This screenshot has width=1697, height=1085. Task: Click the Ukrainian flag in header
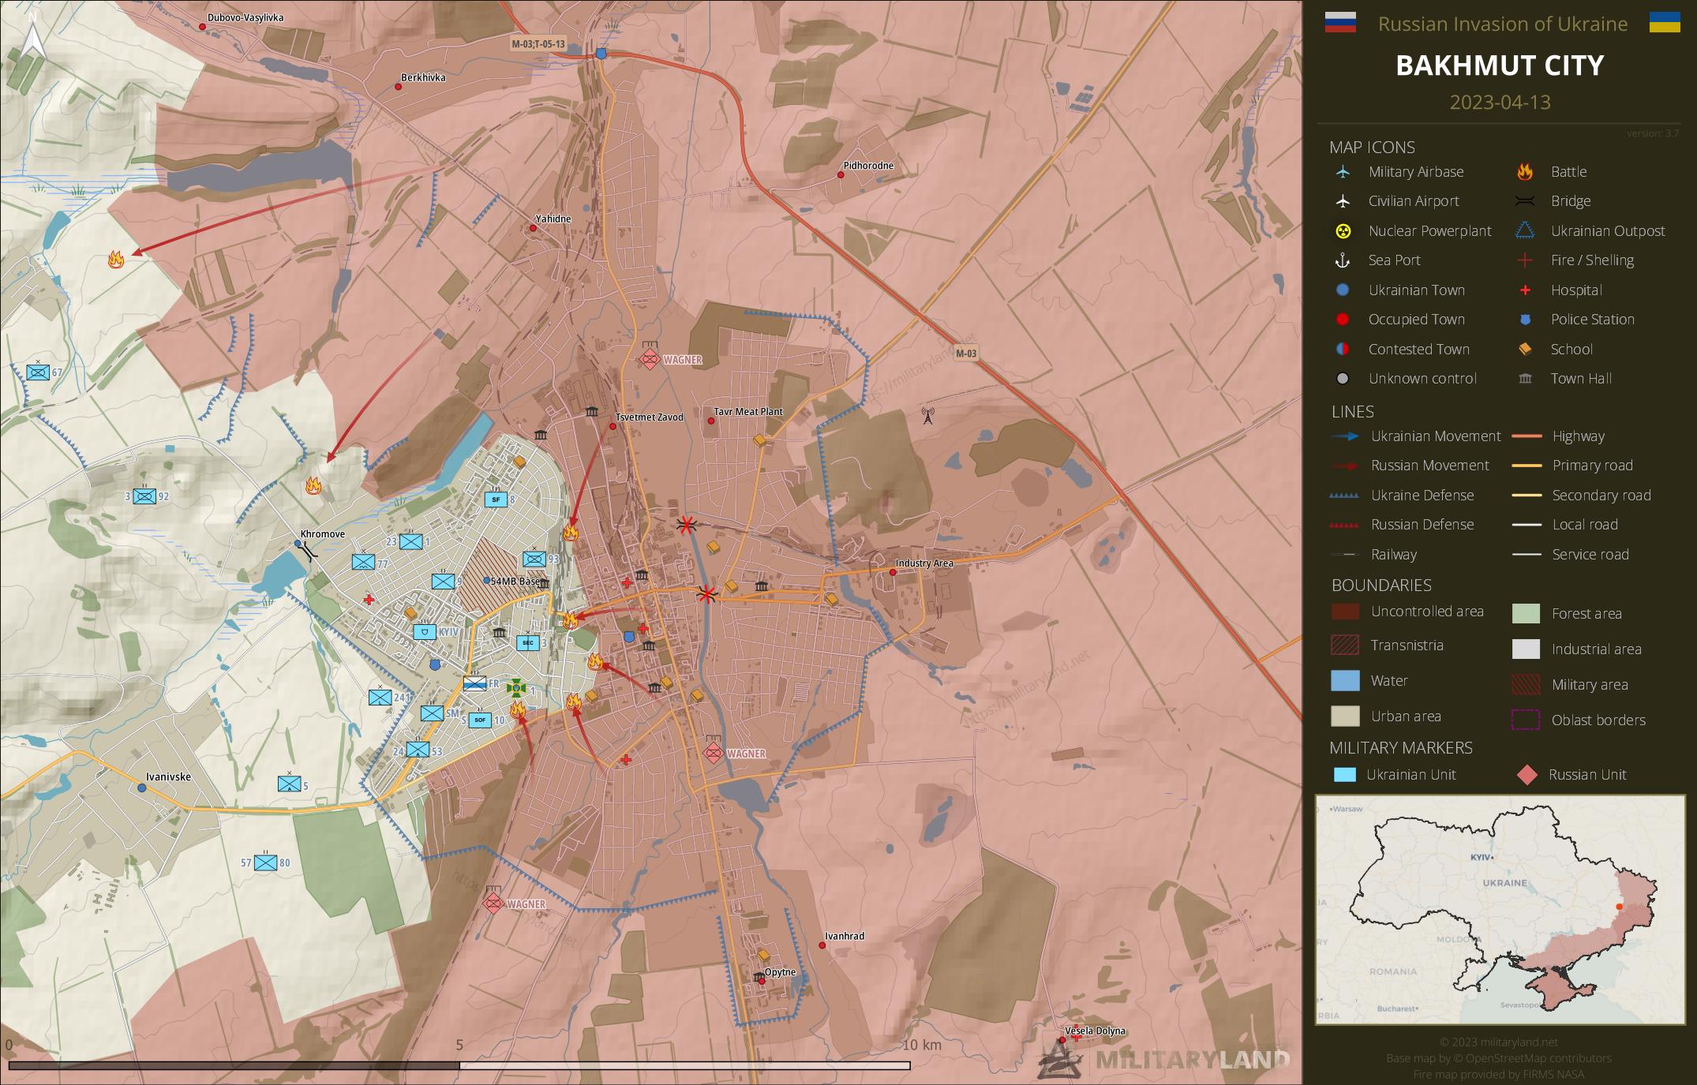click(1664, 23)
